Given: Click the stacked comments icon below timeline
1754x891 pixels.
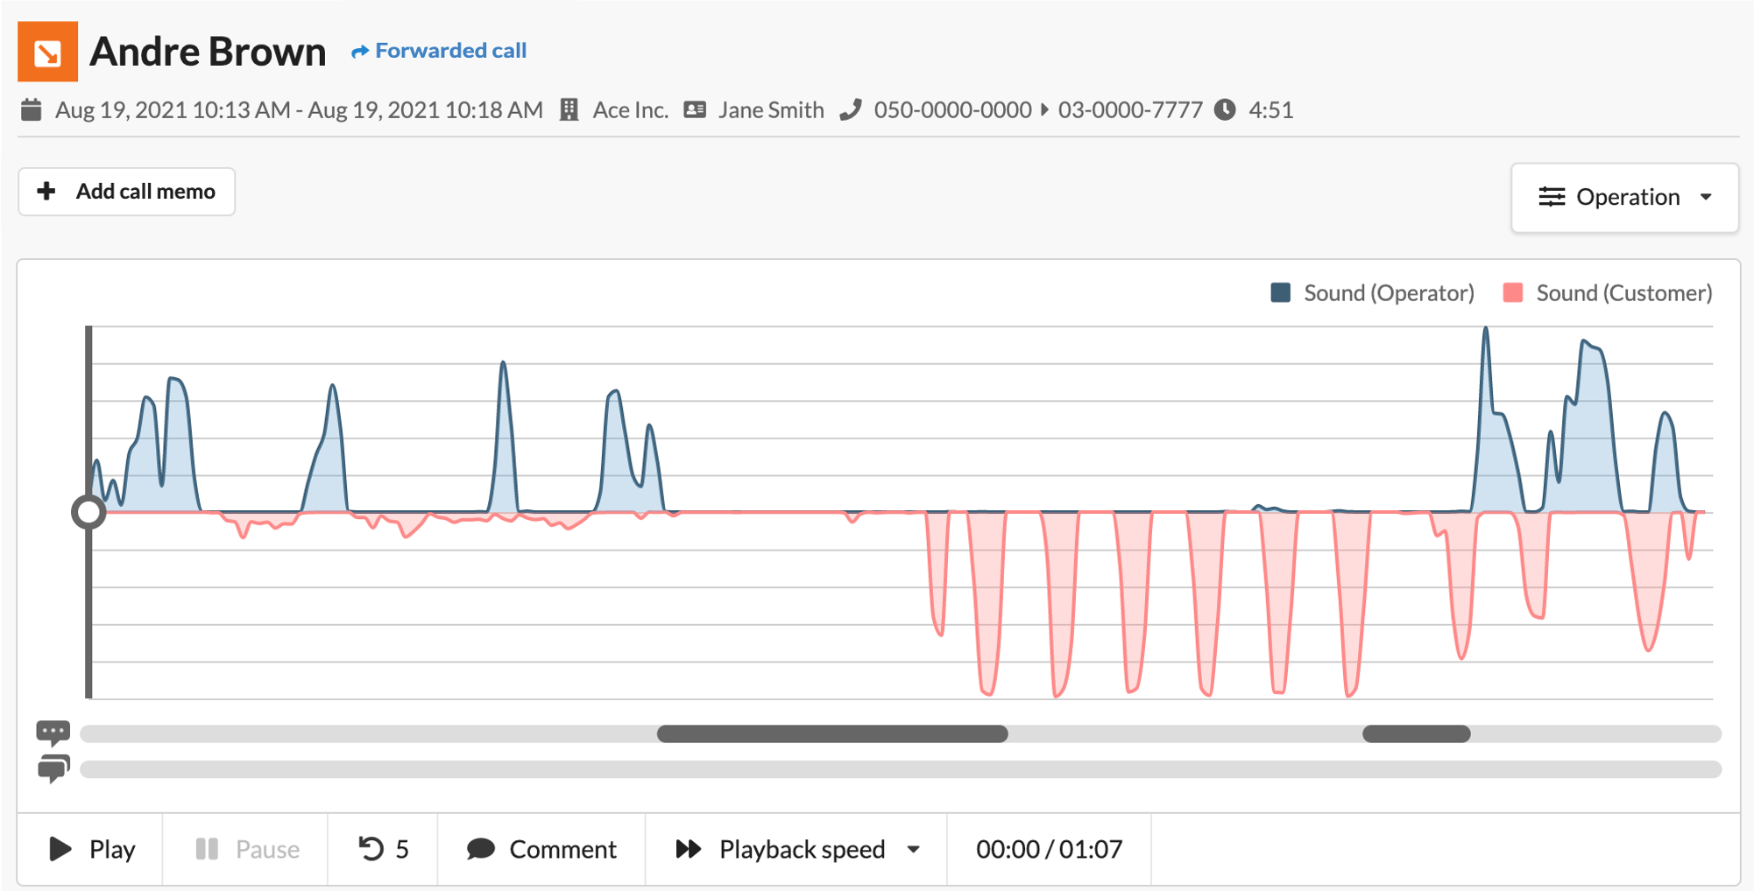Looking at the screenshot, I should click(x=53, y=768).
